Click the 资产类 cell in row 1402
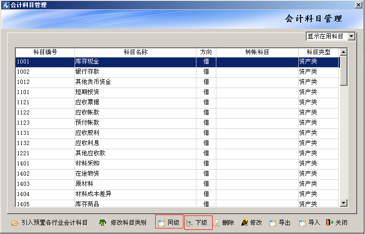 318,174
